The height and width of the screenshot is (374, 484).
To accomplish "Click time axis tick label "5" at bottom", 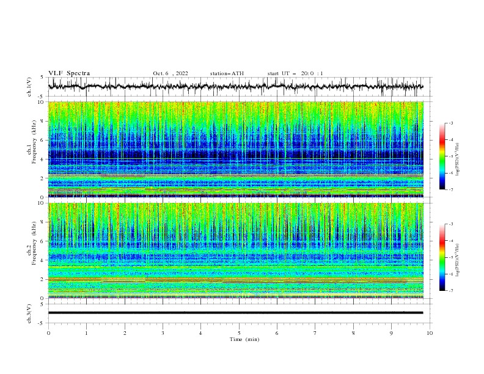I will coord(239,333).
